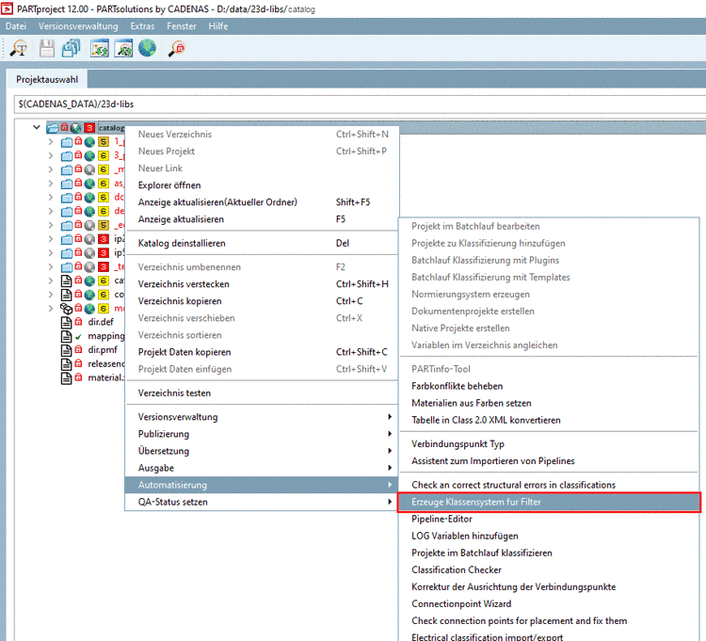
Task: Collapse the catalog tree node
Action: (x=37, y=127)
